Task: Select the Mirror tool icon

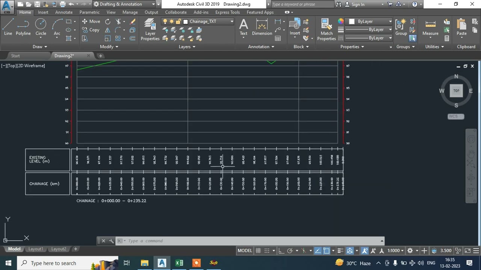Action: point(107,30)
